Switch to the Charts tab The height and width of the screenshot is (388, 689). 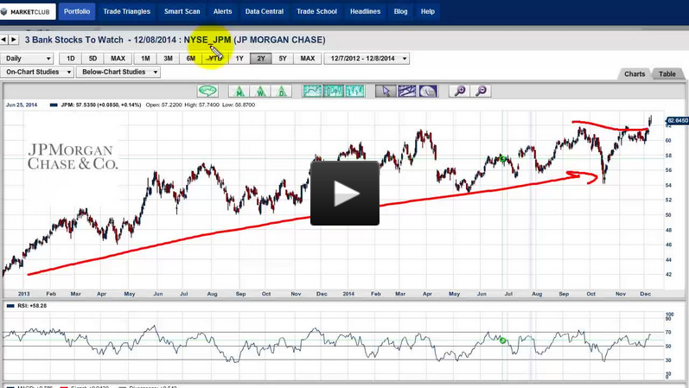click(635, 73)
